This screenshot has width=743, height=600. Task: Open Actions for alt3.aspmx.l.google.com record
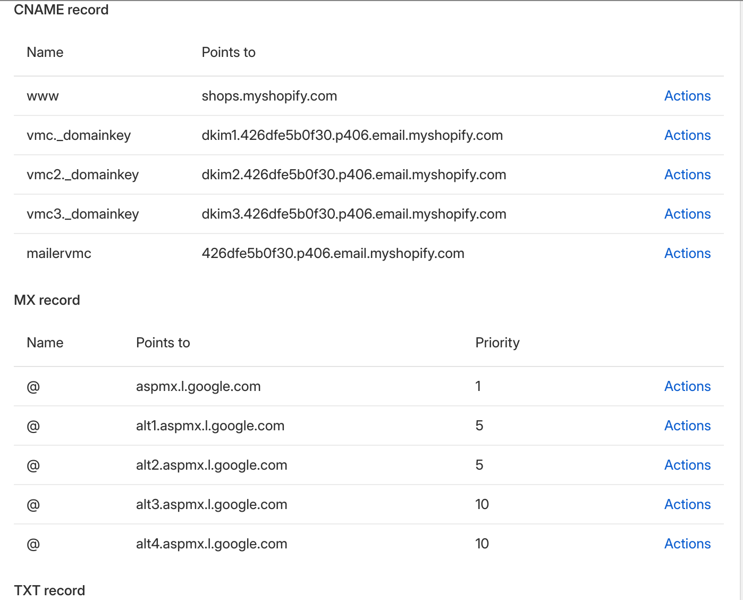pos(687,504)
